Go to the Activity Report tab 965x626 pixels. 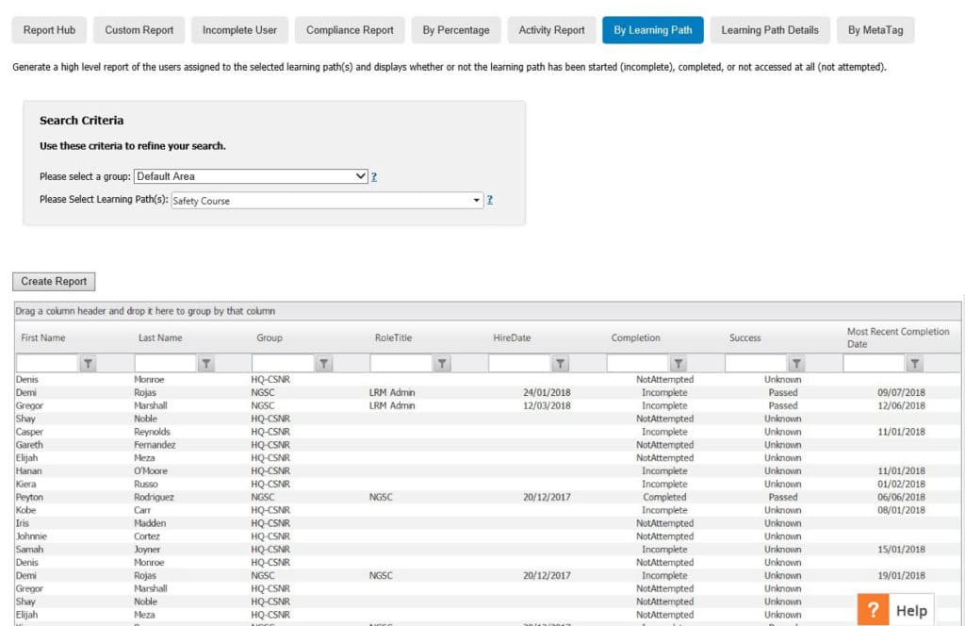(x=551, y=30)
